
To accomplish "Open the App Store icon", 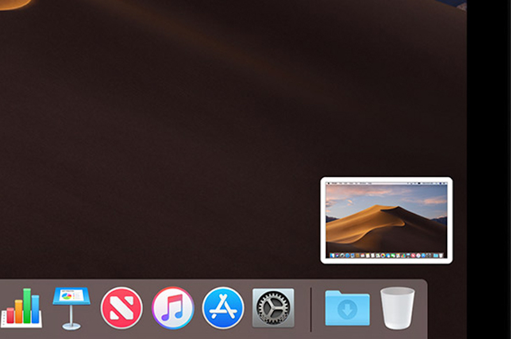I will point(223,308).
